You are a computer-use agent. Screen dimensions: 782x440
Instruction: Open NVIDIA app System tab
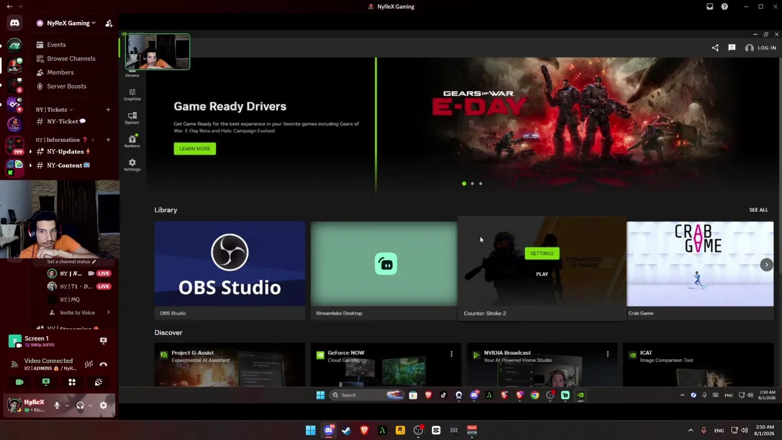pos(132,118)
